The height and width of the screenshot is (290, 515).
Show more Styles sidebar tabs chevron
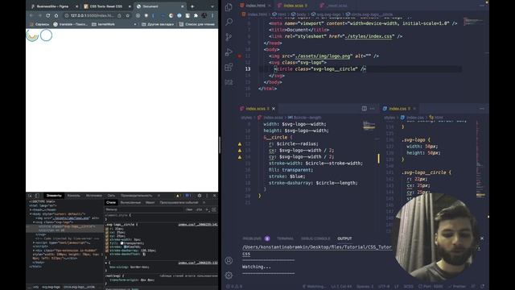point(204,202)
